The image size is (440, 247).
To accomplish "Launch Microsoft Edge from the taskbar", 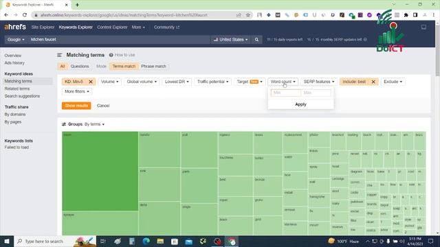I will [x=146, y=241].
